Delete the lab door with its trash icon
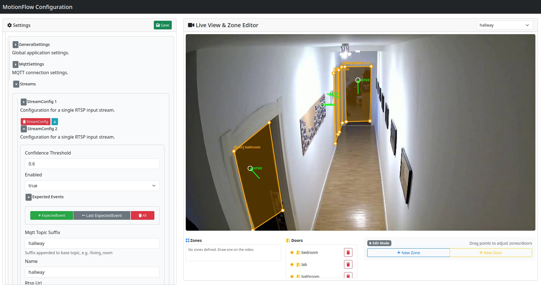Screen dimensions: 541x285 click(348, 265)
